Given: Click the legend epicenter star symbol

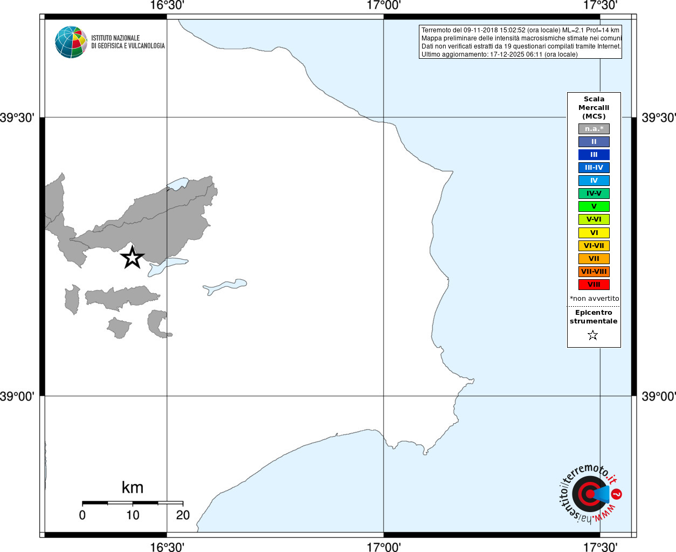Looking at the screenshot, I should [x=593, y=335].
